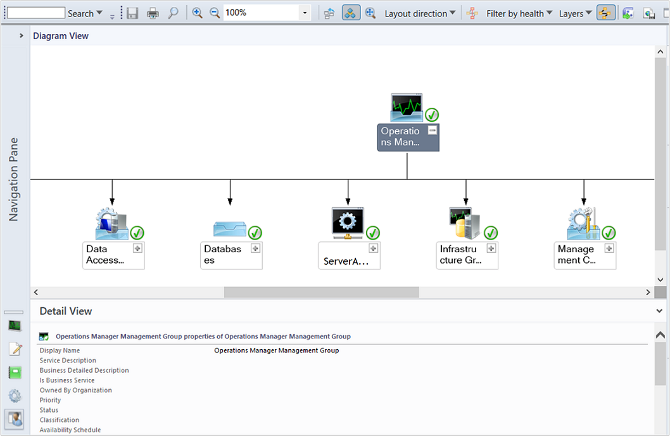
Task: Click the ServerA... node label
Action: click(346, 261)
